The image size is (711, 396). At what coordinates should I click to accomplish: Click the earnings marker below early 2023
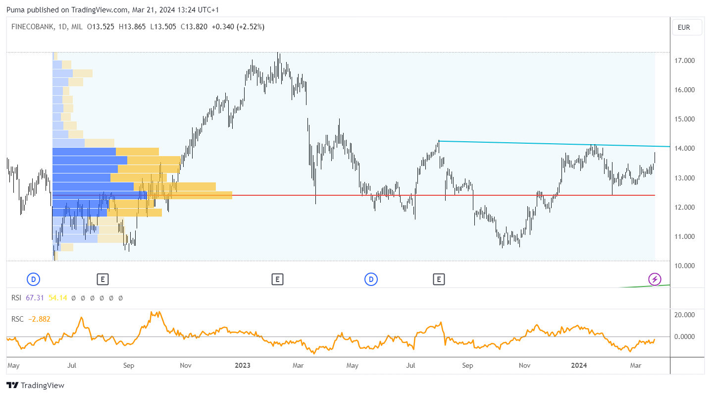tap(277, 280)
